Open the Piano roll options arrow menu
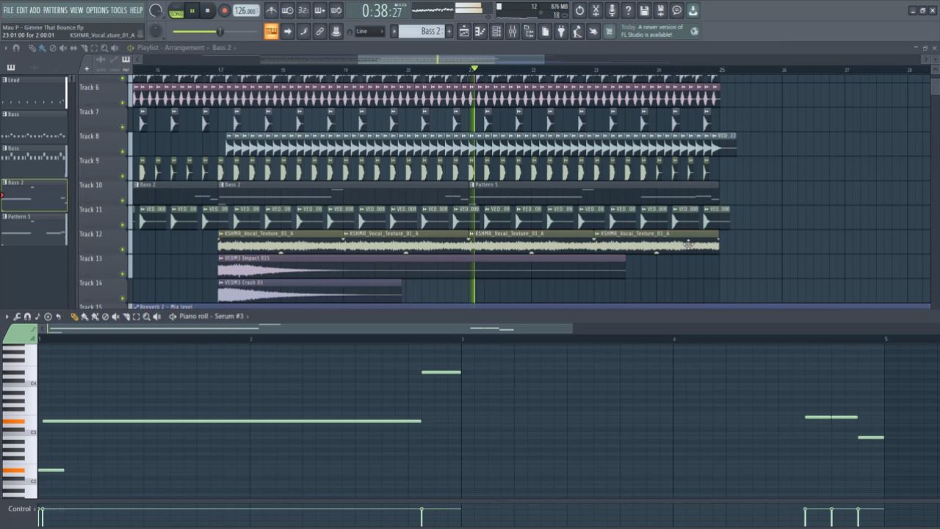 pos(7,317)
